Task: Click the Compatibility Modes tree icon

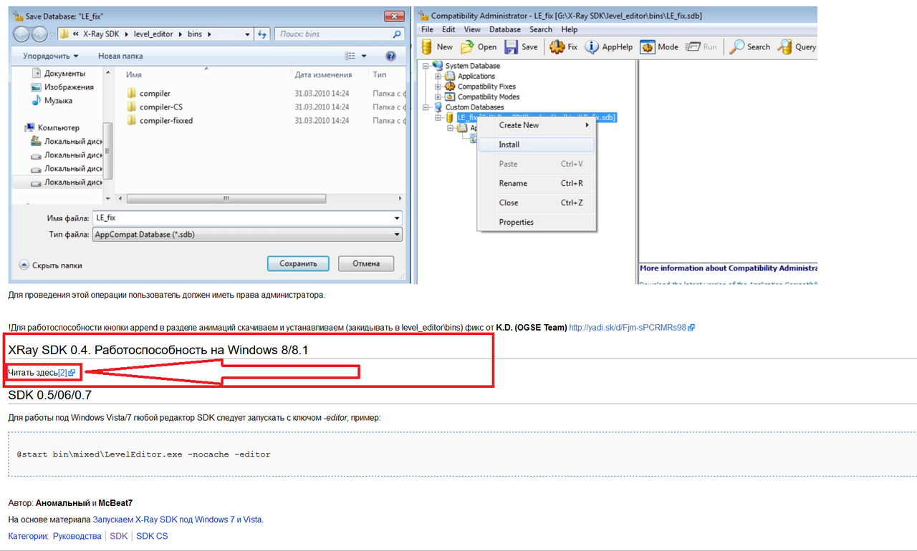Action: point(451,97)
